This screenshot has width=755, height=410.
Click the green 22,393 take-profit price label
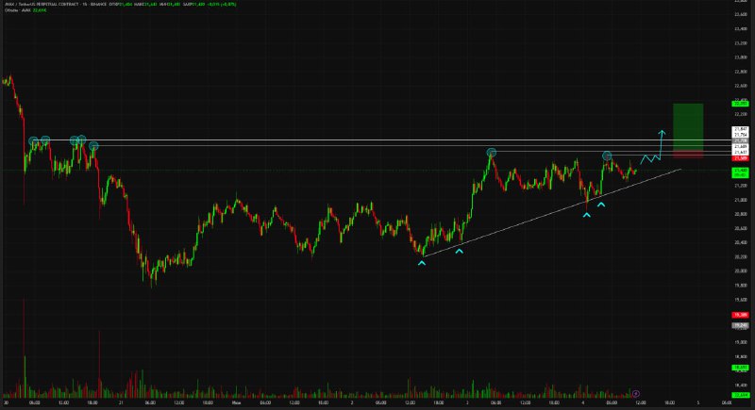[x=740, y=104]
